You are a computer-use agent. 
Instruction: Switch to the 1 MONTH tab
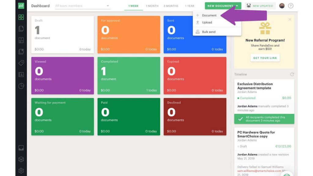point(152,6)
